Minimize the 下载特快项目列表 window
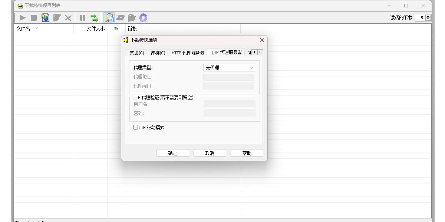This screenshot has height=222, width=445. [x=389, y=6]
